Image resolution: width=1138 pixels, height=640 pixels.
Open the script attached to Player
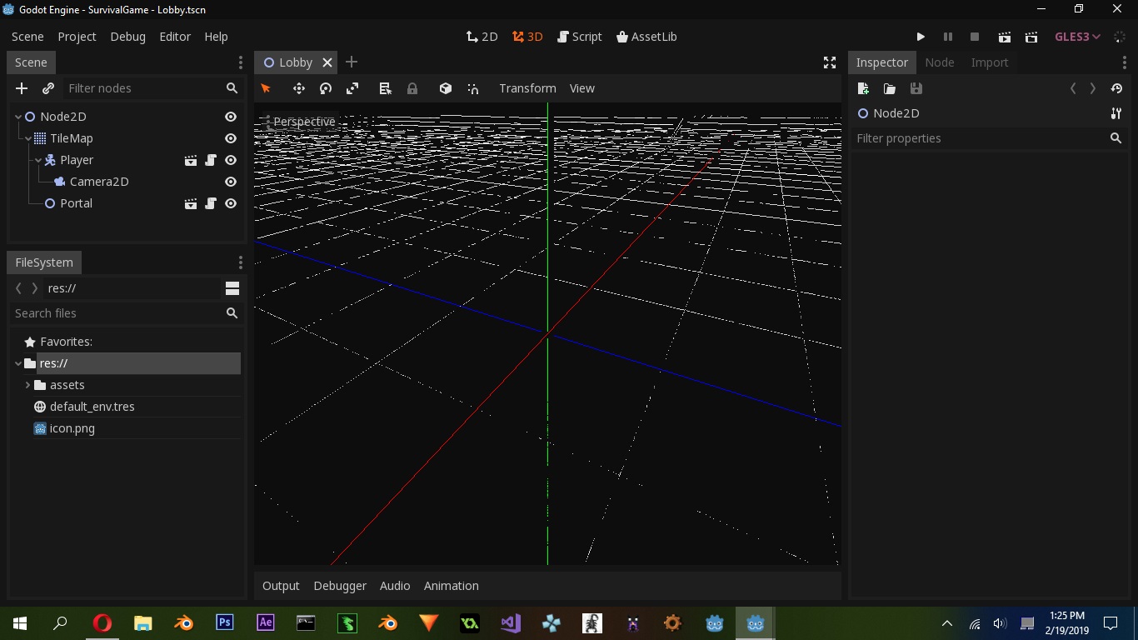pos(210,160)
